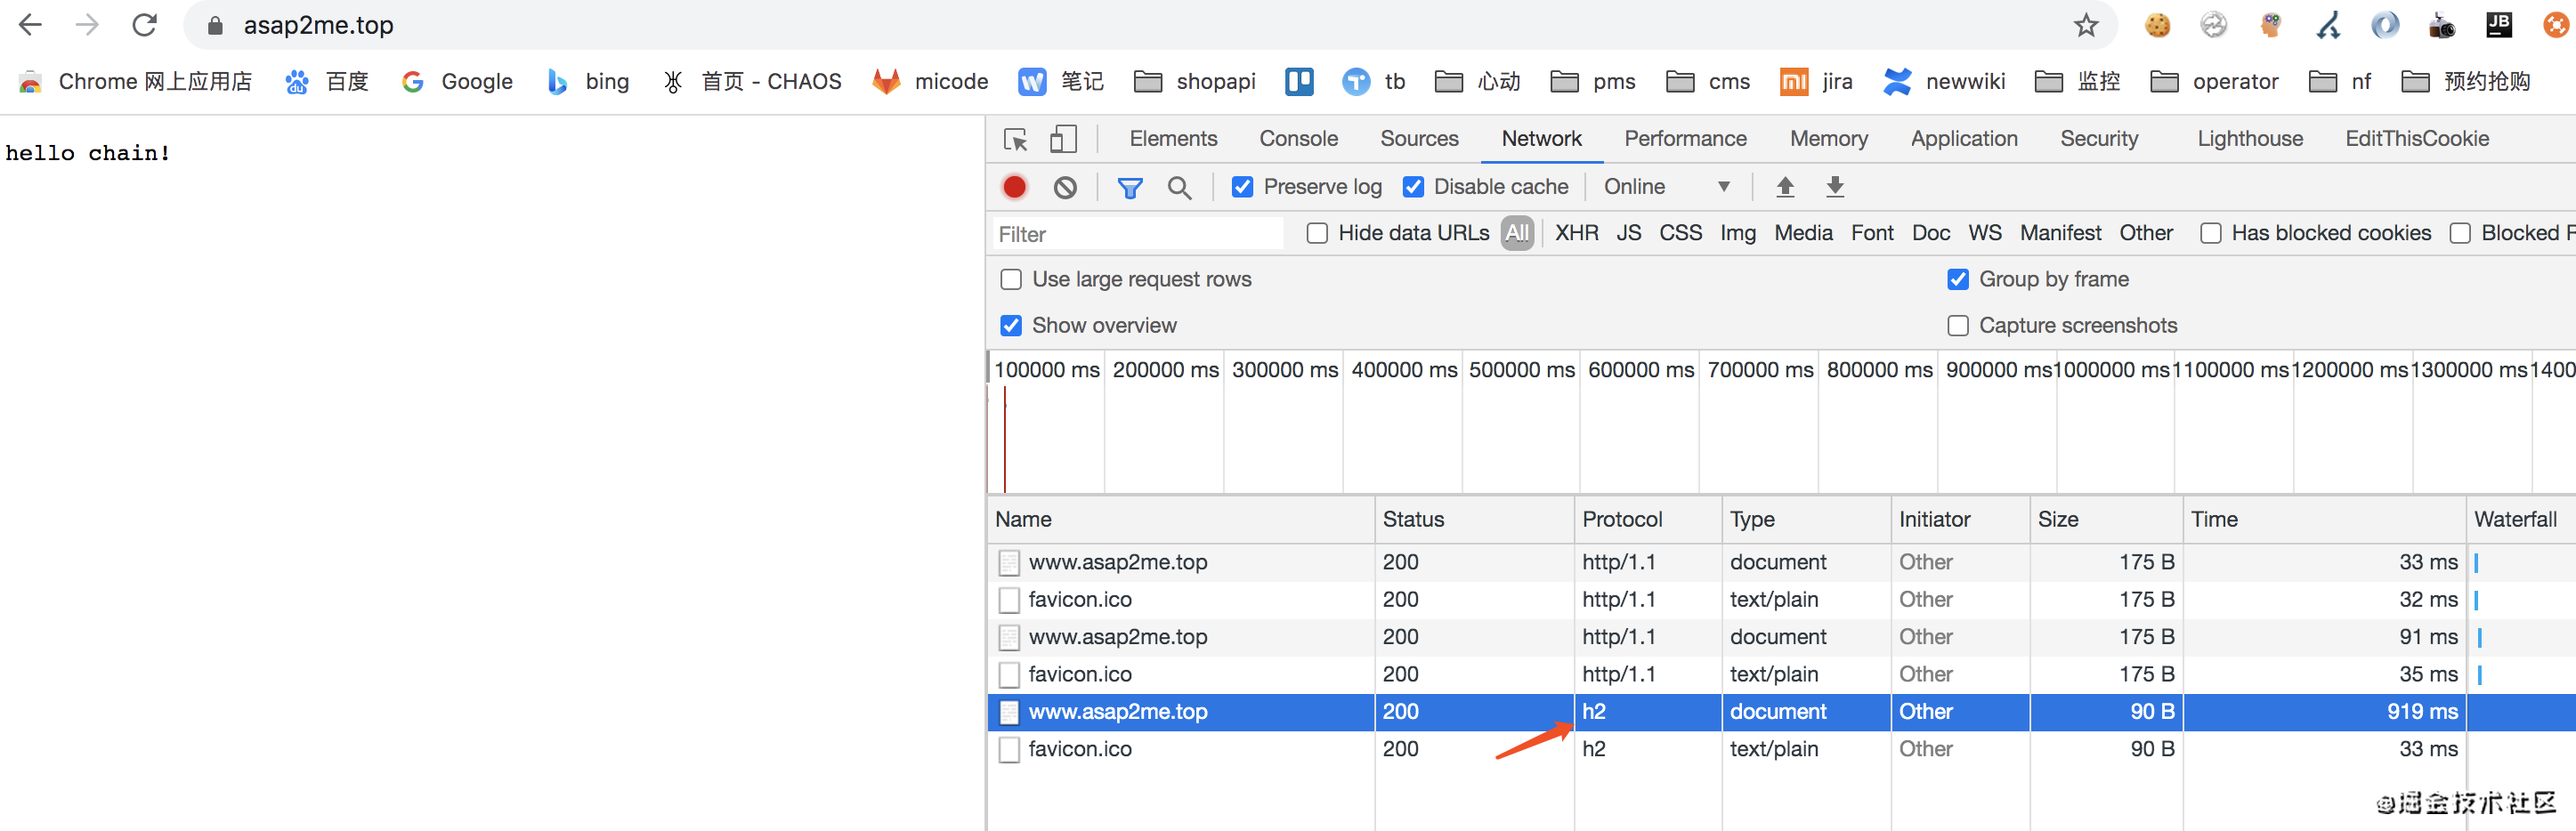Sort requests by the Protocol column header
2576x831 pixels.
(x=1646, y=519)
